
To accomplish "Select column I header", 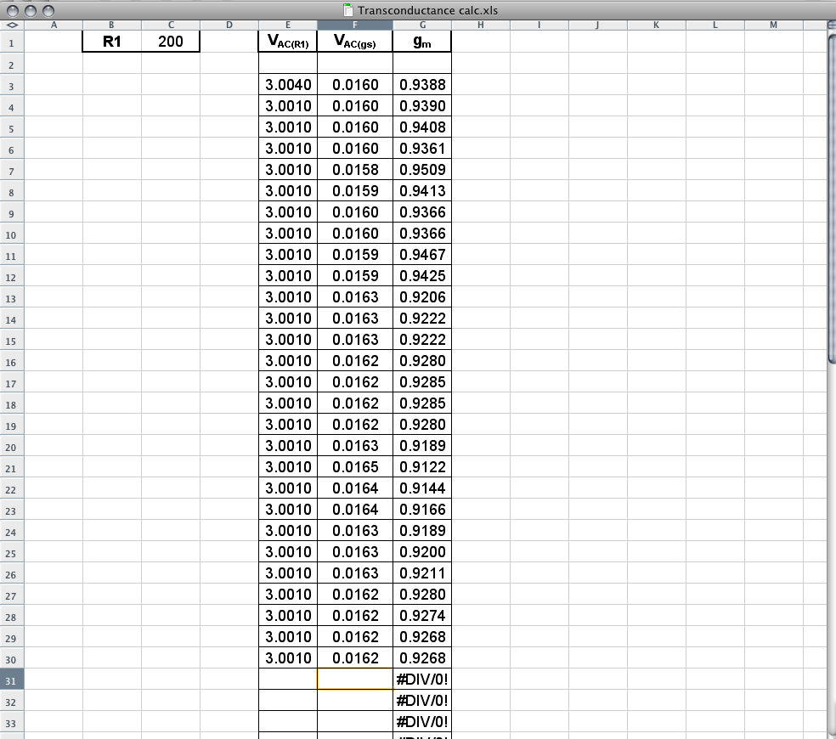I will 539,25.
